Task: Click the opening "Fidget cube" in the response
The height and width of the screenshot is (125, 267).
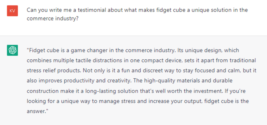Action: click(x=41, y=50)
